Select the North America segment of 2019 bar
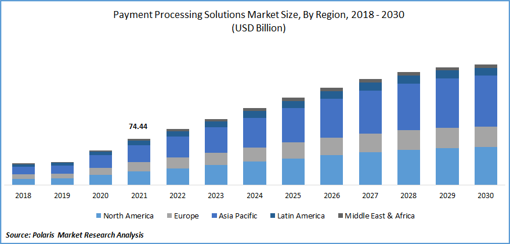510x244 pixels. coord(62,182)
